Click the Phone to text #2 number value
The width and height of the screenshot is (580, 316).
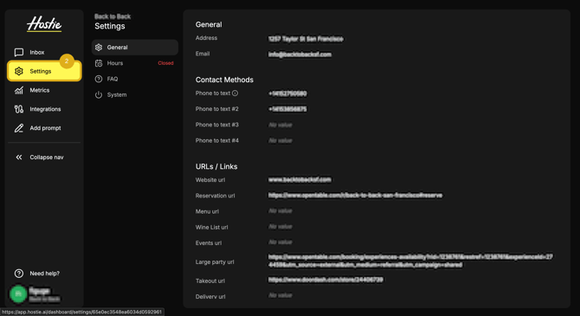point(287,109)
